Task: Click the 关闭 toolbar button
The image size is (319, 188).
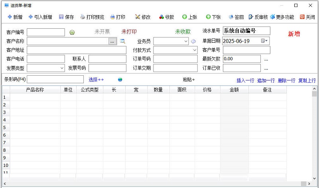Action: (x=307, y=17)
